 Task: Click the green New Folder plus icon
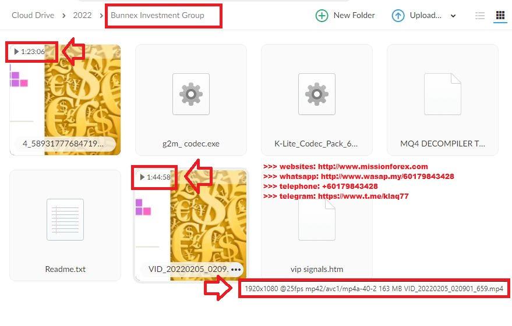(322, 16)
